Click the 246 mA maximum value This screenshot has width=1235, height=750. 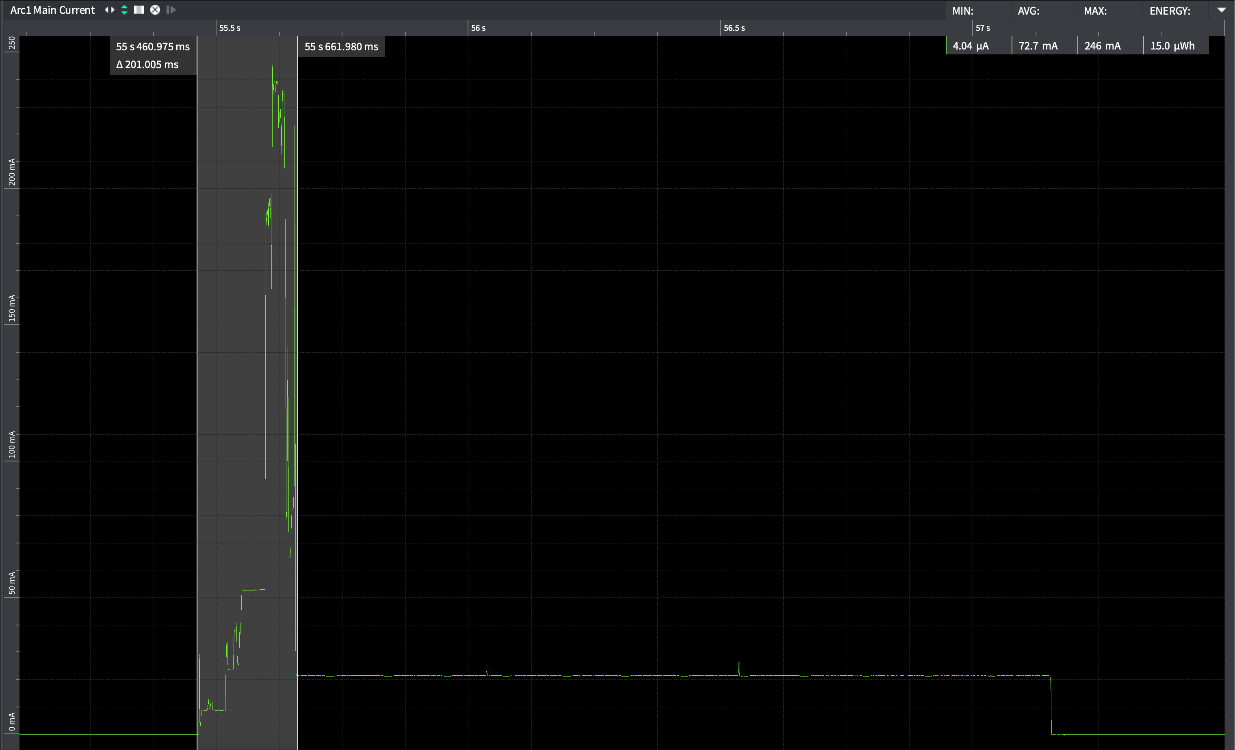pos(1102,46)
